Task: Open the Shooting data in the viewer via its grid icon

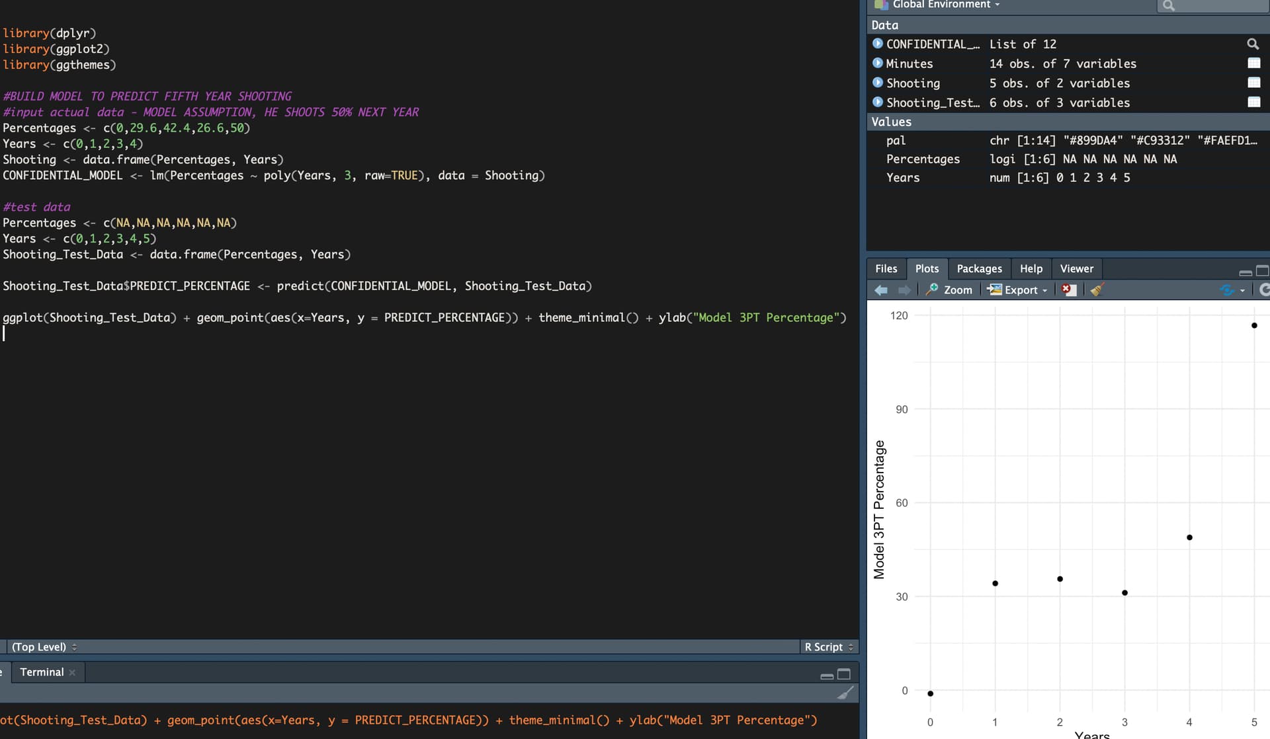Action: 1253,83
